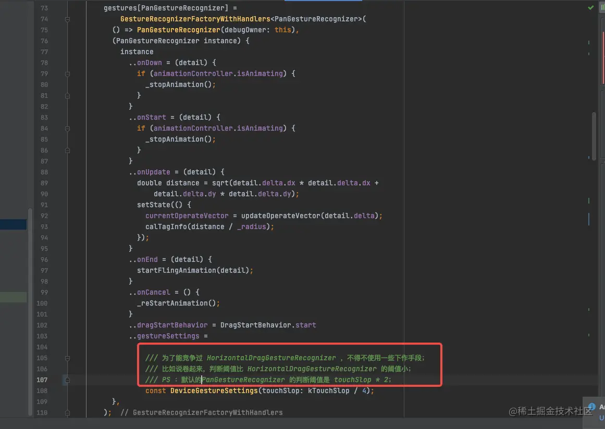Click the 'this' keyword on line 75
Image resolution: width=605 pixels, height=429 pixels.
coord(283,30)
